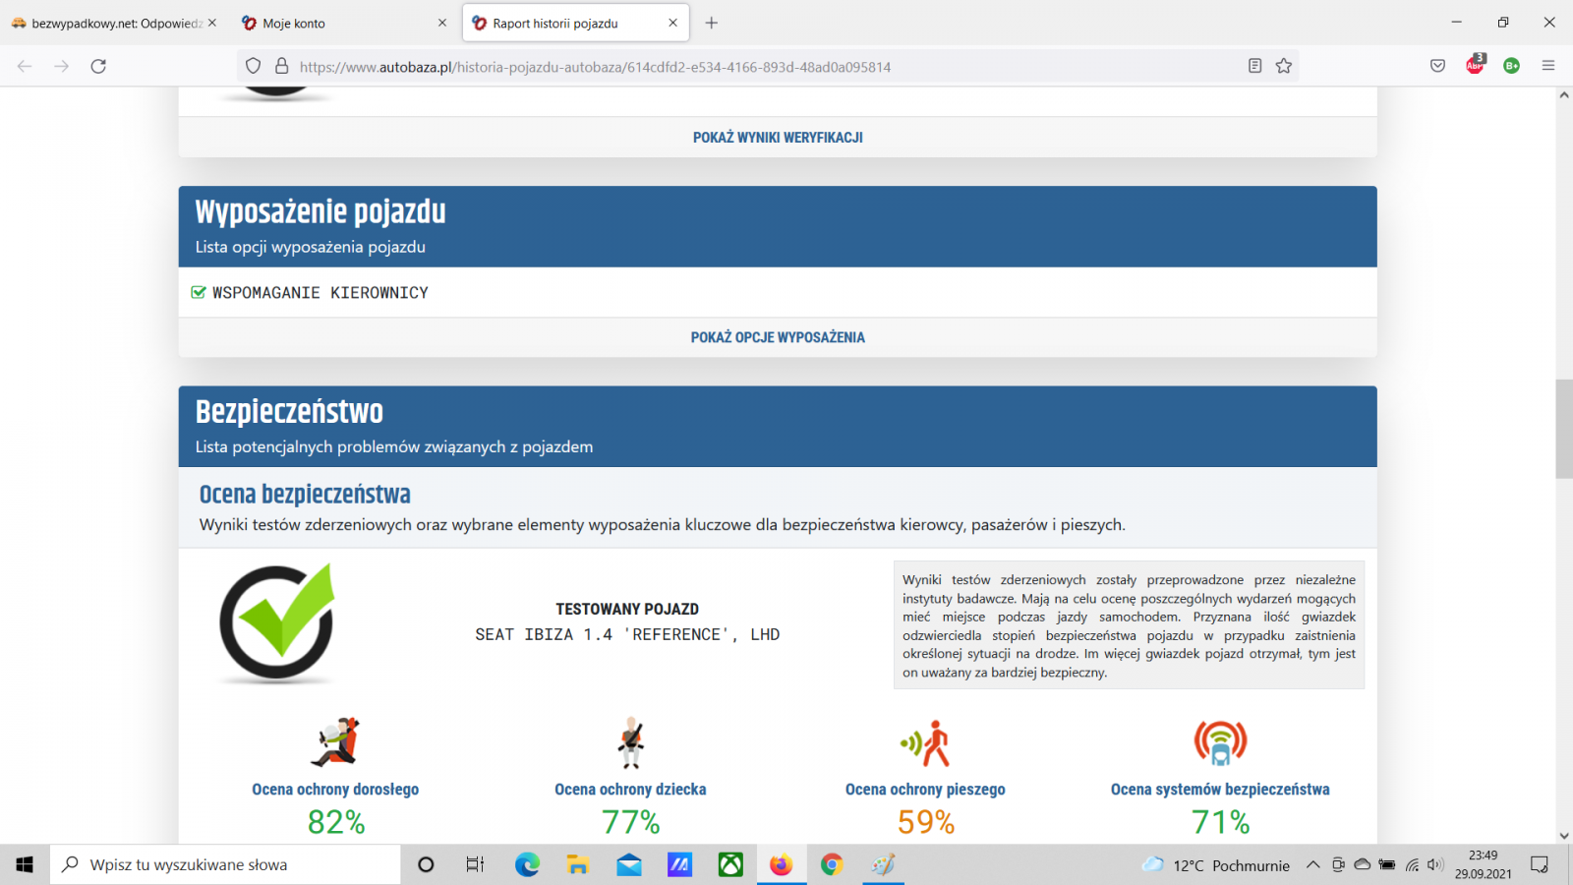Open a new browser tab
Image resolution: width=1573 pixels, height=885 pixels.
(x=712, y=24)
